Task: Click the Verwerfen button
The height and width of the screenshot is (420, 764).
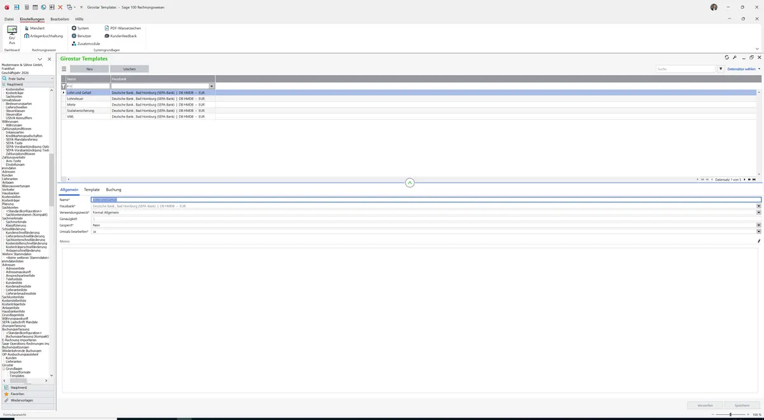Action: coord(705,405)
